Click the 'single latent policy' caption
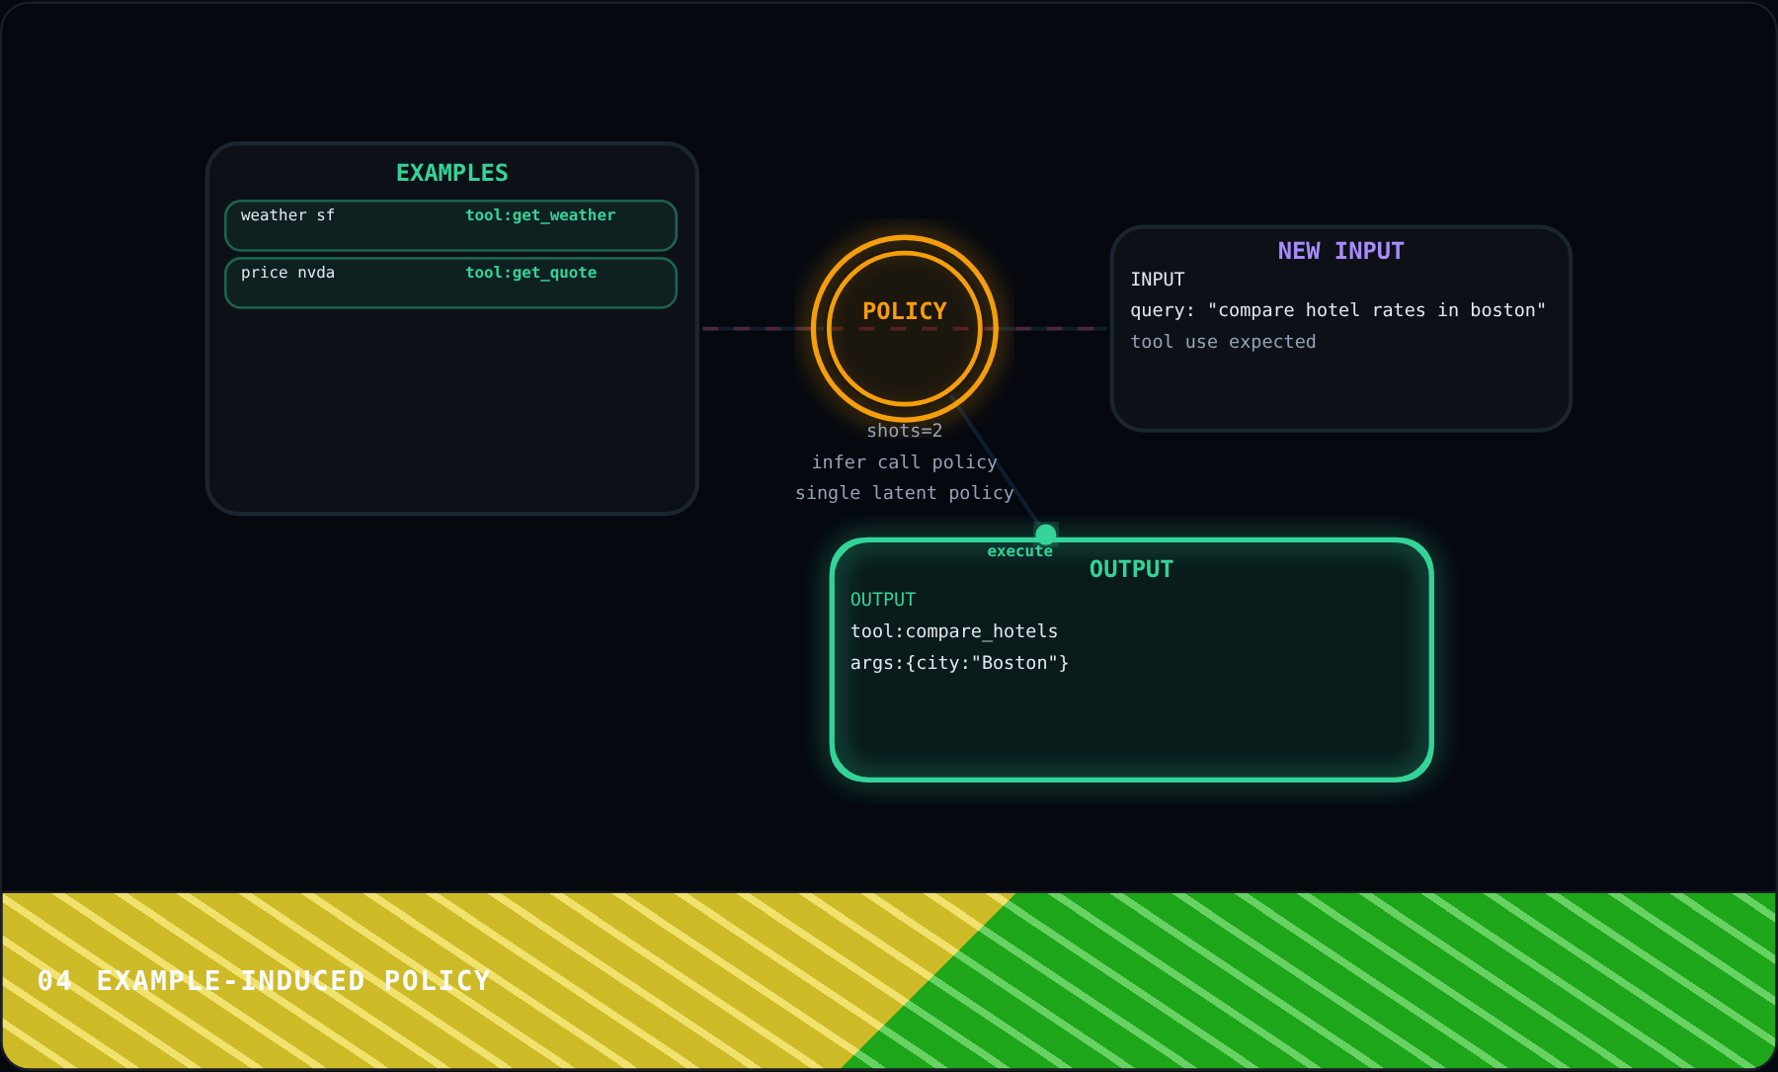1778x1072 pixels. point(905,493)
